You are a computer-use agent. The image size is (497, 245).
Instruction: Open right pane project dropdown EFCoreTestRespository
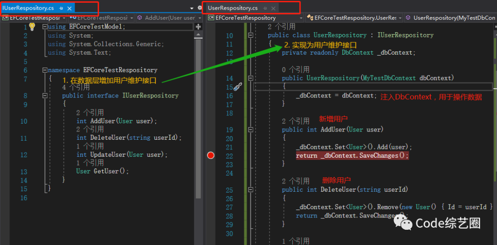(255, 18)
